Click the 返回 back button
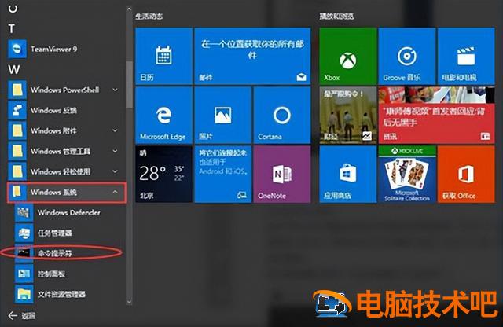The height and width of the screenshot is (327, 503). click(21, 316)
